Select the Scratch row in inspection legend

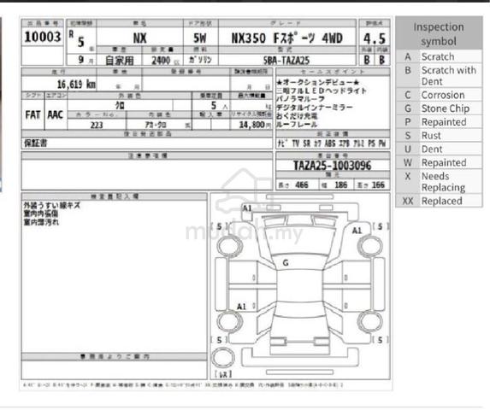(439, 56)
